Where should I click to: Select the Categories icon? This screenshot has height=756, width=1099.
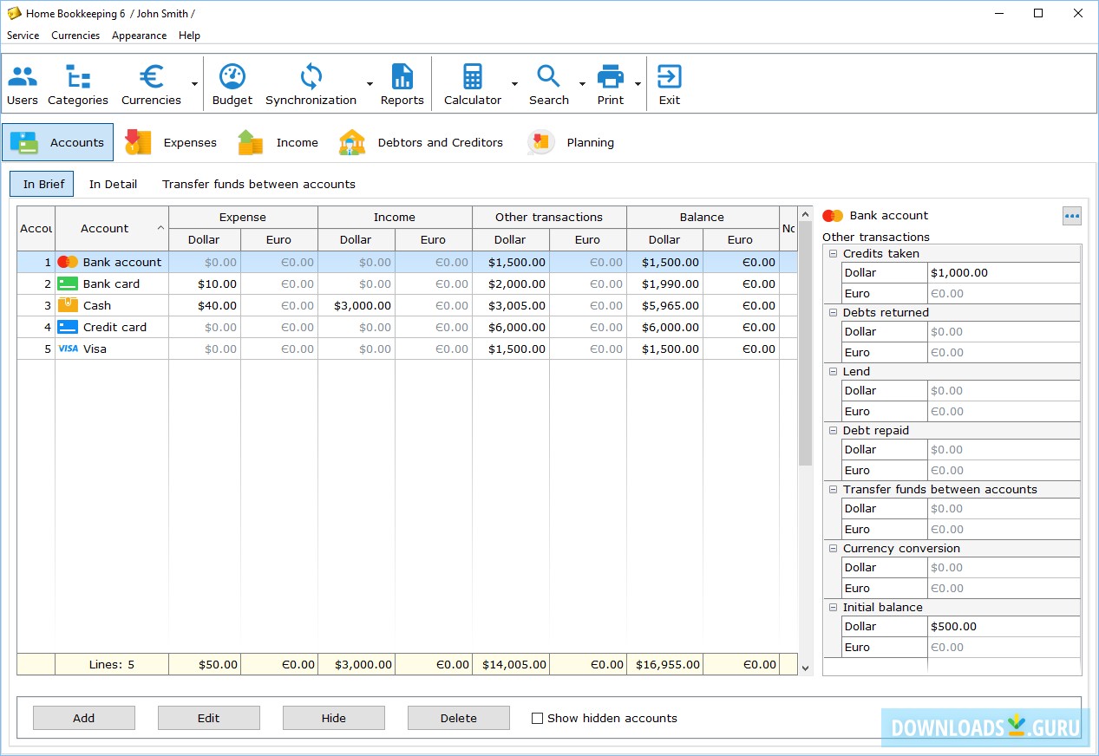point(77,82)
